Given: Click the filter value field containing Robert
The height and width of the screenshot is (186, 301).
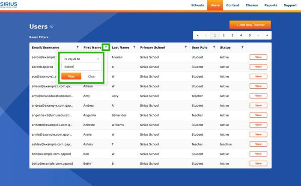Looking at the screenshot, I should 81,67.
